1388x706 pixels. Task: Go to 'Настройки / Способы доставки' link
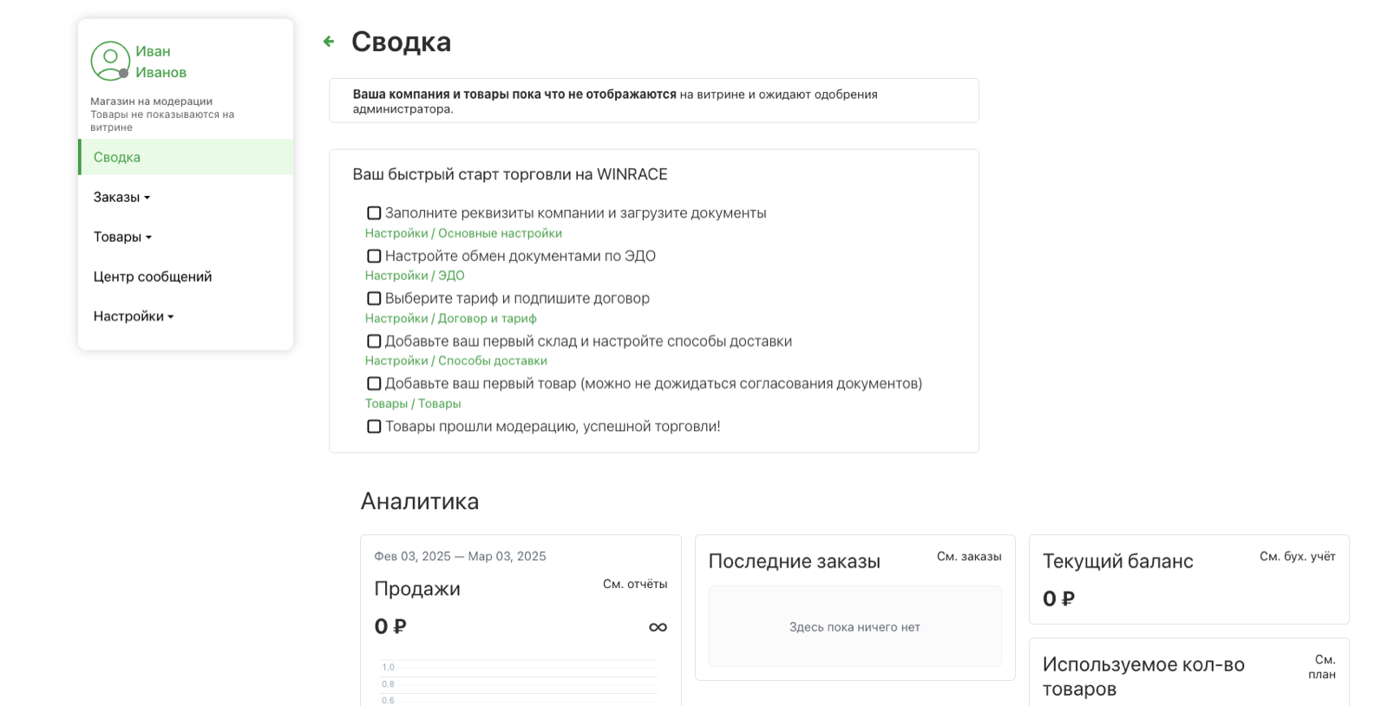pyautogui.click(x=456, y=361)
